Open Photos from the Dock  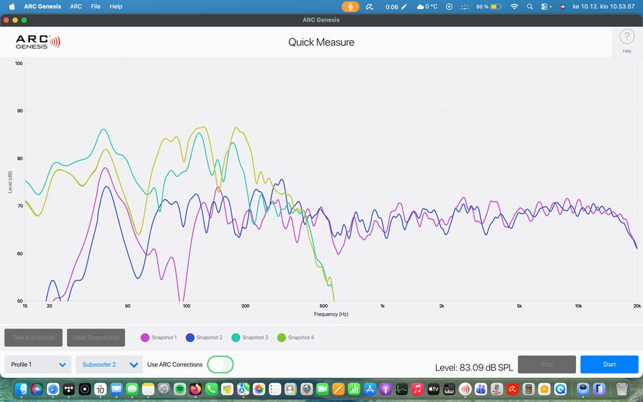(x=259, y=389)
